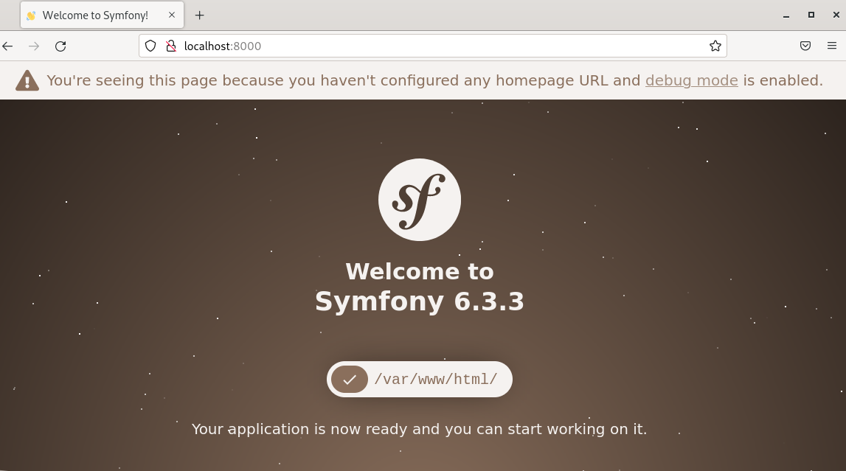The height and width of the screenshot is (471, 846).
Task: Show connection info via the crossed padlock icon
Action: click(x=171, y=46)
